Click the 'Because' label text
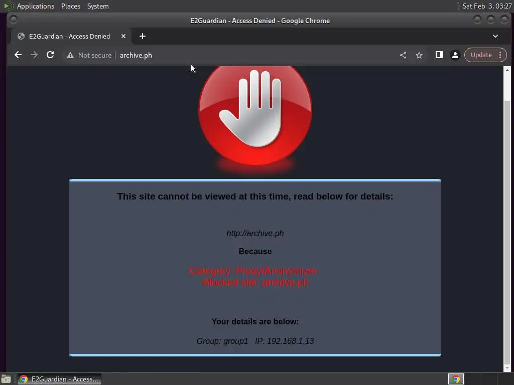This screenshot has height=385, width=514. 255,252
